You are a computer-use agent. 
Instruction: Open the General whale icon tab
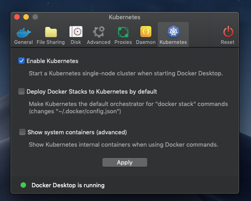point(23,32)
